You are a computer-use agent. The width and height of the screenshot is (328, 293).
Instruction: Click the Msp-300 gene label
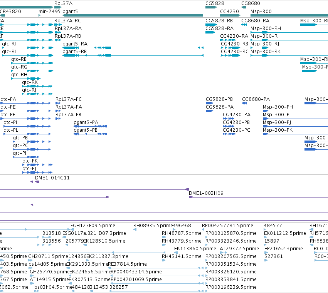(x=261, y=11)
